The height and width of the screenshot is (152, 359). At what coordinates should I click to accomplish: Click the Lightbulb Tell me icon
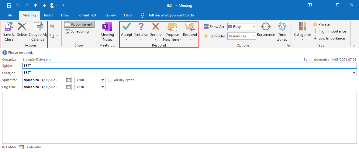(x=142, y=15)
